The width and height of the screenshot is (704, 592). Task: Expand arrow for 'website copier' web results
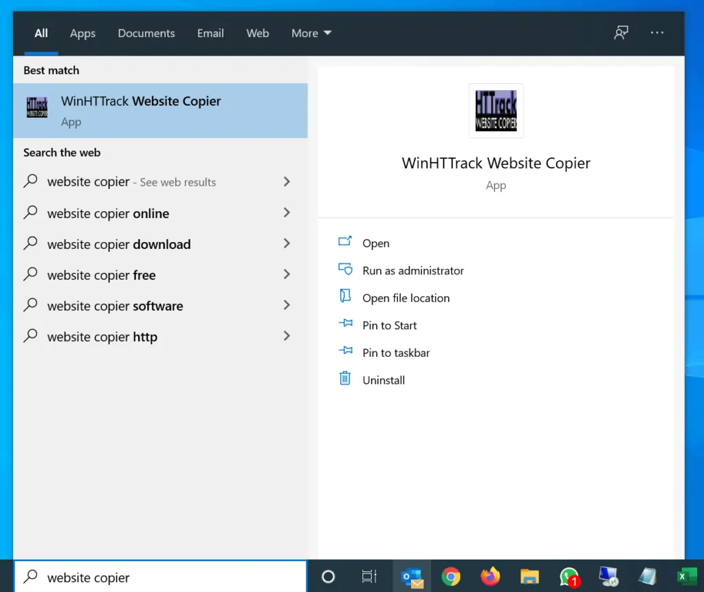[x=287, y=182]
